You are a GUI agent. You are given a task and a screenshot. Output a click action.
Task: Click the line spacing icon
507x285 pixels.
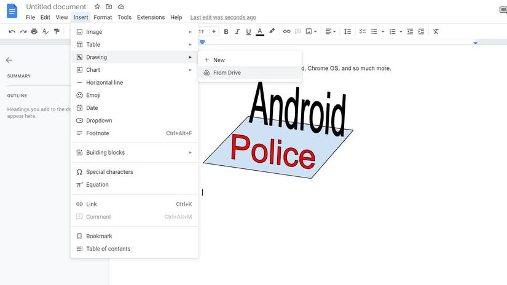(347, 31)
